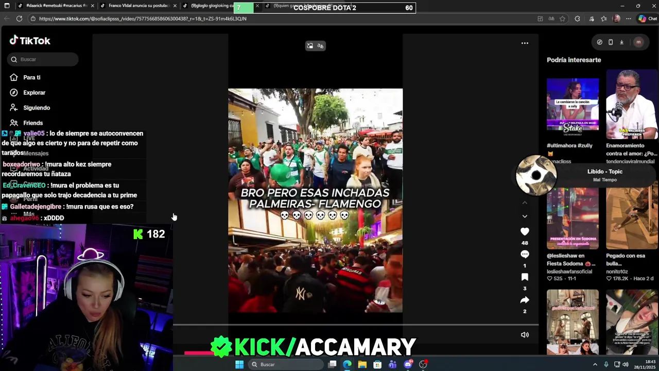Save the video with the bookmark icon
Screen dimensions: 659x371
pos(525,277)
